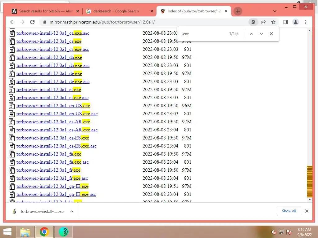The width and height of the screenshot is (318, 238).
Task: Open torbrowser-install-12.0a1_ga-IE.exe.asc link
Action: point(56,195)
